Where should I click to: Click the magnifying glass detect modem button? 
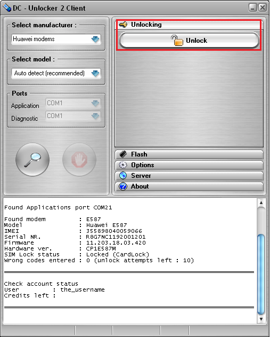click(x=32, y=160)
